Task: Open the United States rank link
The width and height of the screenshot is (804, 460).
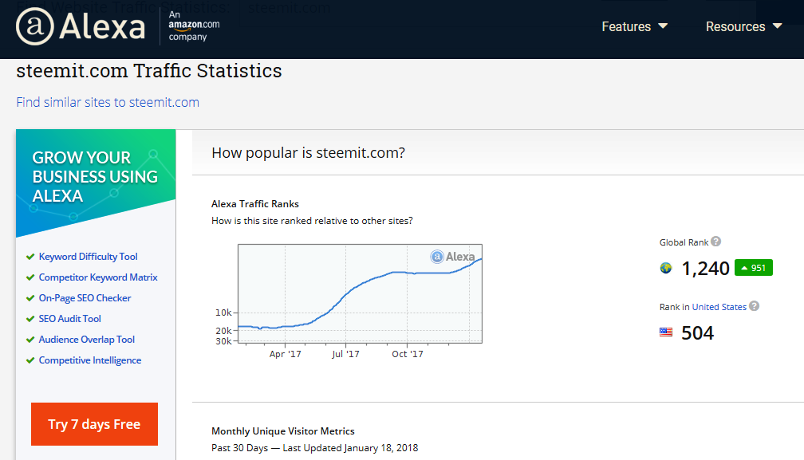Action: 719,307
